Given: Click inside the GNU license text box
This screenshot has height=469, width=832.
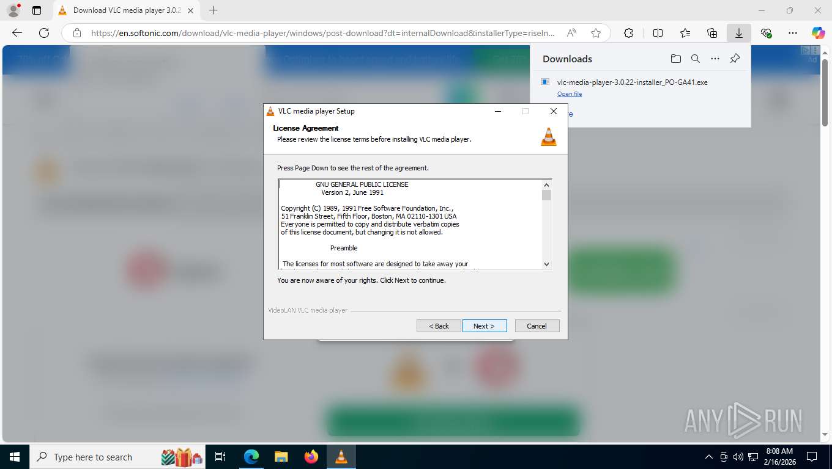Looking at the screenshot, I should point(410,224).
